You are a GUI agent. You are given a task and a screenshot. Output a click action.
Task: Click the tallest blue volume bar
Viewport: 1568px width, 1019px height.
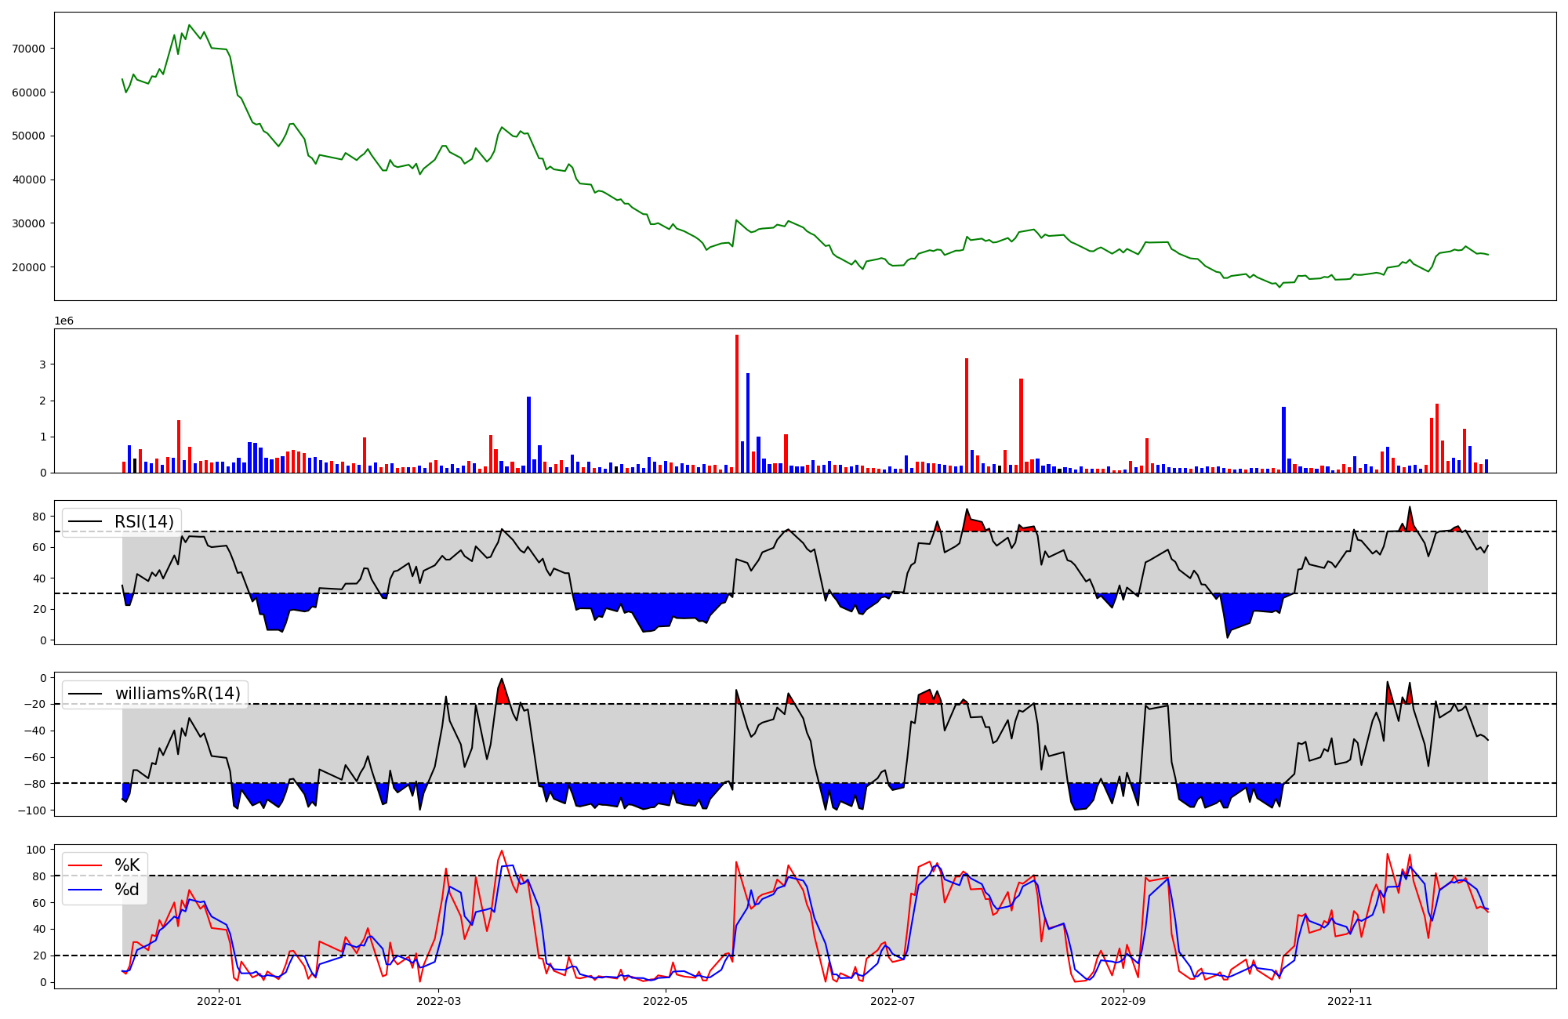(748, 423)
